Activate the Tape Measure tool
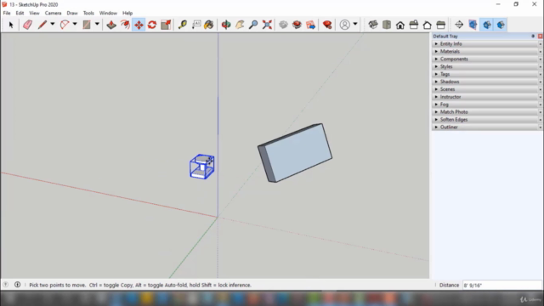This screenshot has width=544, height=306. [x=183, y=25]
